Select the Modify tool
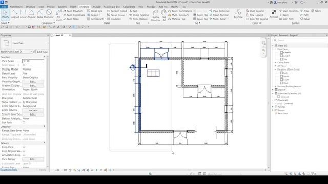Image resolution: width=328 pixels, height=184 pixels. tap(5, 14)
